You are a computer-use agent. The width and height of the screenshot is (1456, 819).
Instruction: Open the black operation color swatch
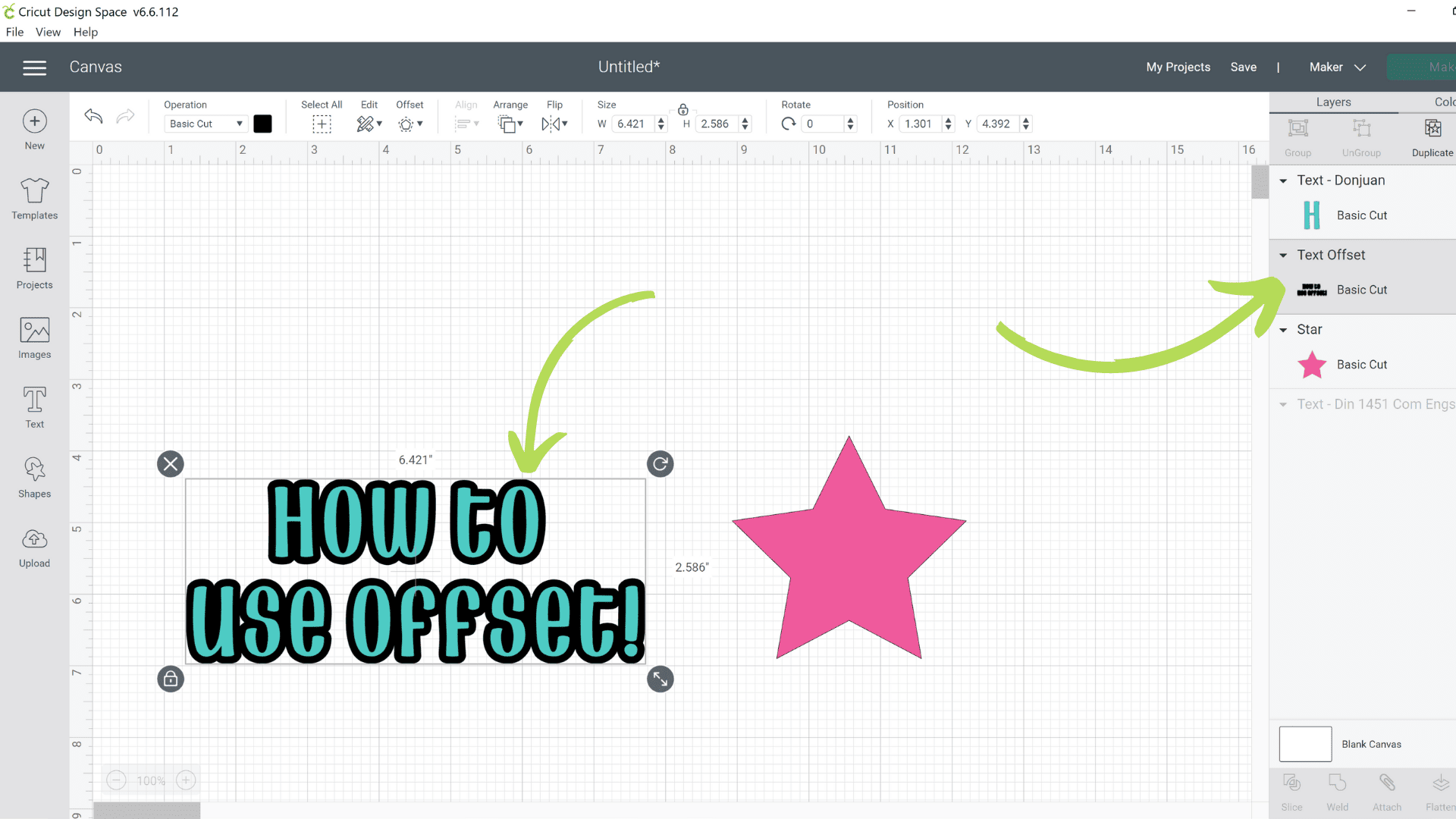[262, 124]
